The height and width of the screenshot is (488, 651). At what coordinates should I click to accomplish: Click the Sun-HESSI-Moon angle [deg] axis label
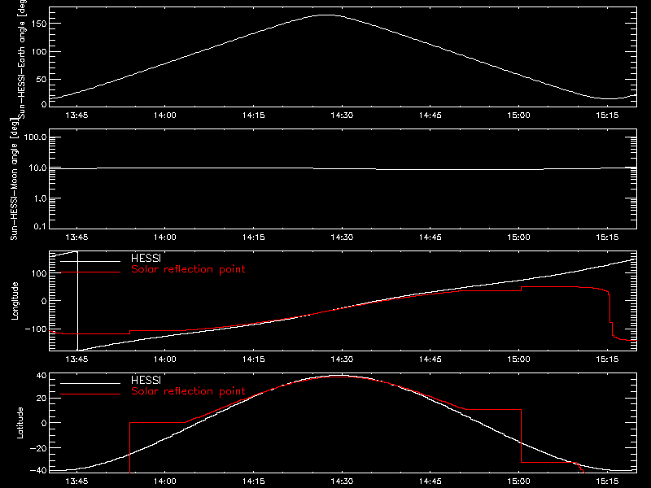coord(15,179)
